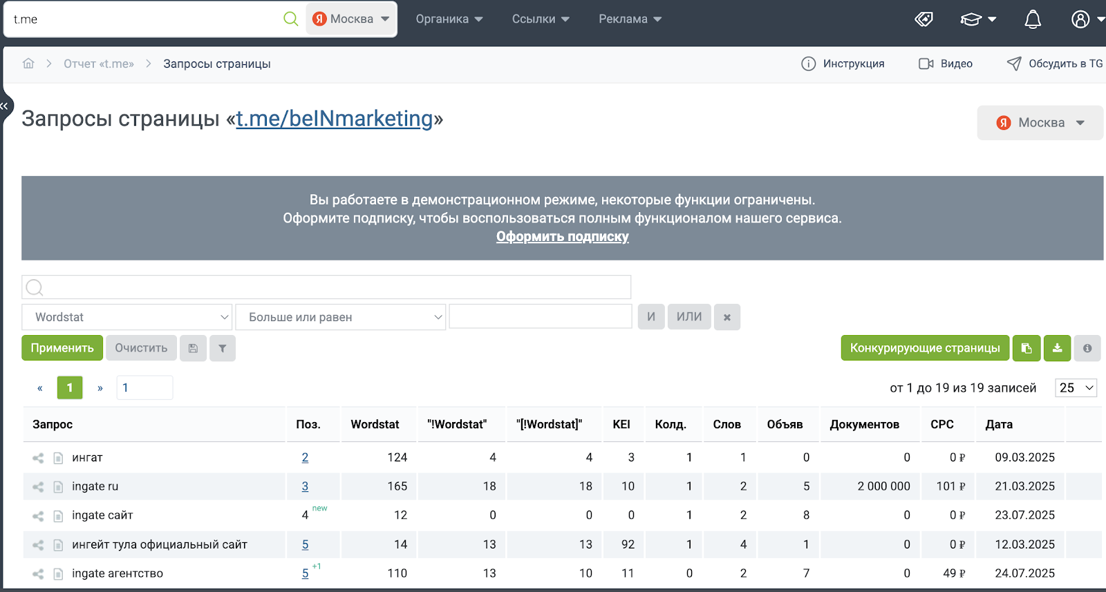The height and width of the screenshot is (592, 1106).
Task: Click the green Применить button
Action: tap(62, 348)
